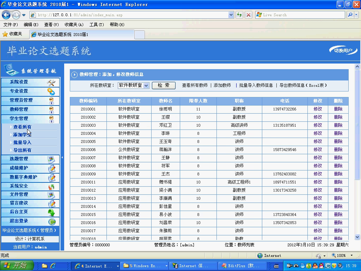Click the scroll up arrow of the page

pyautogui.click(x=357, y=67)
